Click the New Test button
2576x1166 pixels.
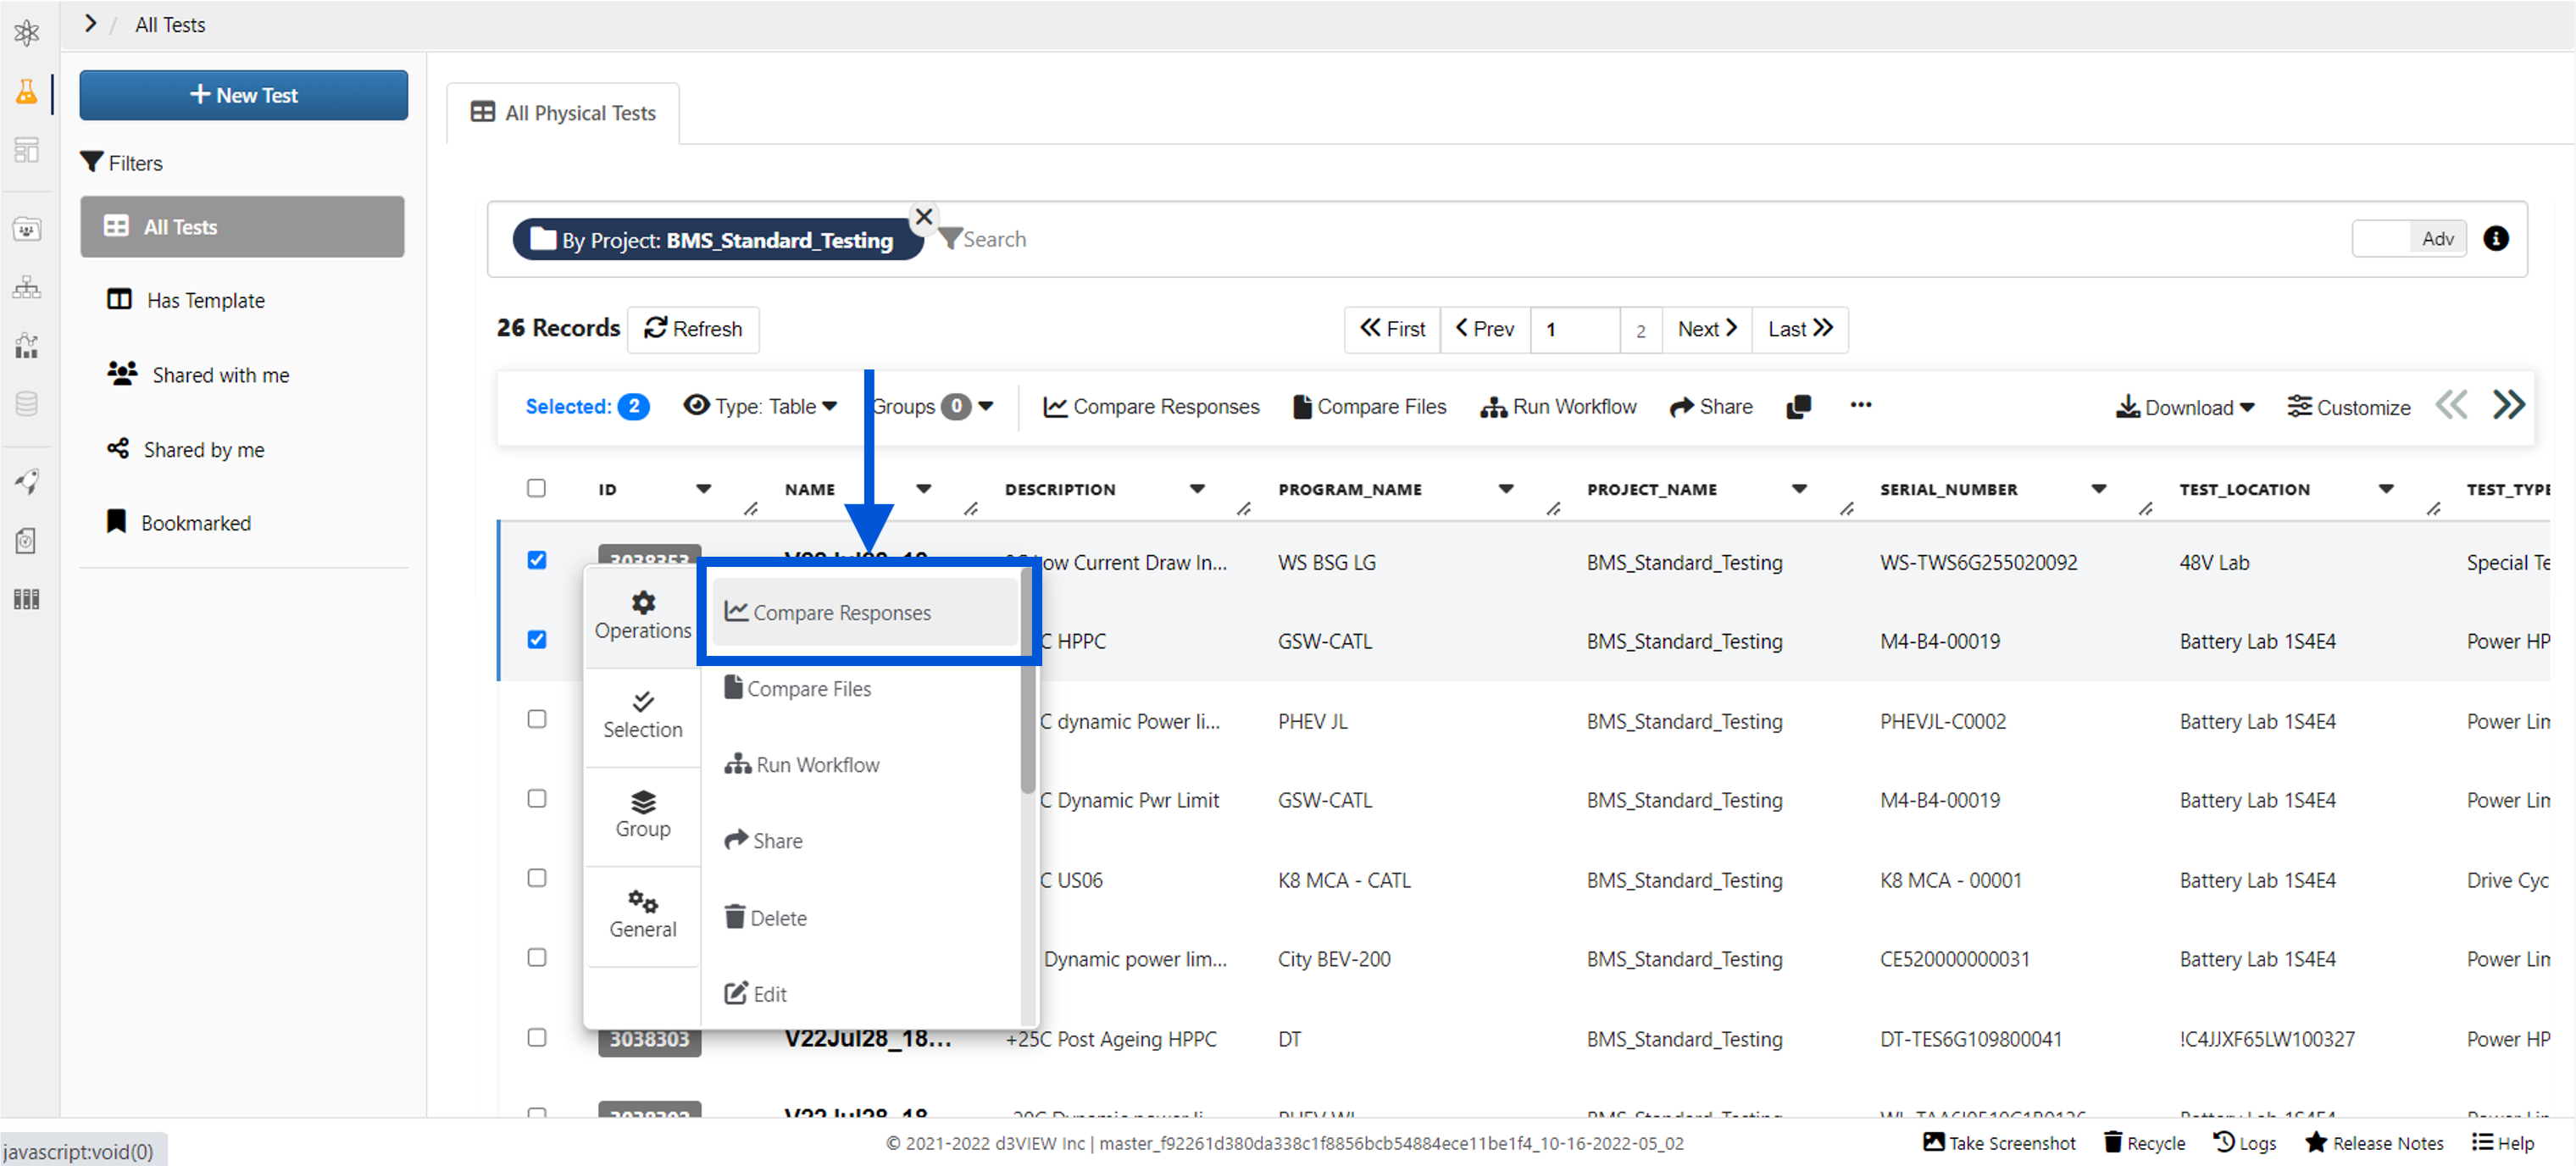tap(244, 95)
